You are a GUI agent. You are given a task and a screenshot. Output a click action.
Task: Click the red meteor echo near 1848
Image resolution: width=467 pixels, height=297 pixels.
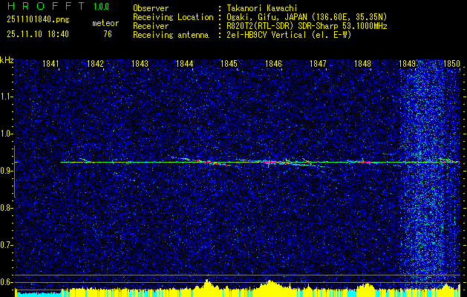click(367, 163)
